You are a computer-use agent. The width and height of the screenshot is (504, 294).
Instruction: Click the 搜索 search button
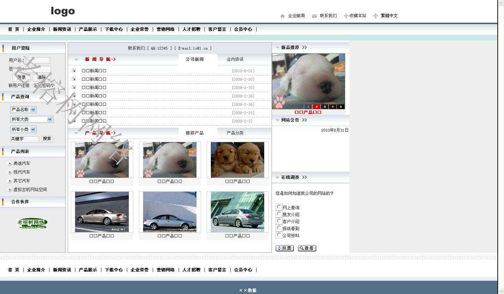47,139
